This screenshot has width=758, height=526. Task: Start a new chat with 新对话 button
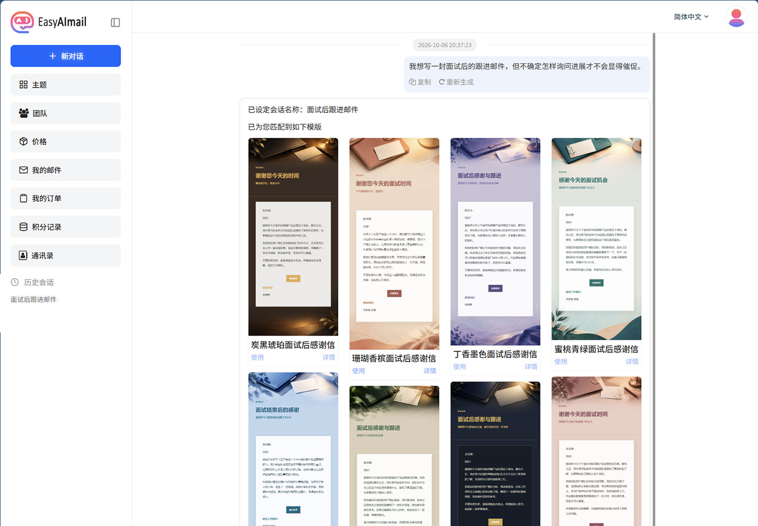66,56
